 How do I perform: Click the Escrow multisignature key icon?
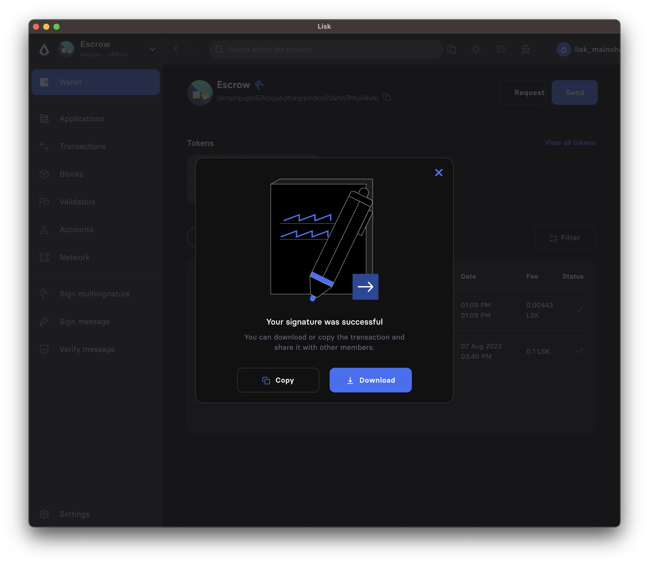259,84
